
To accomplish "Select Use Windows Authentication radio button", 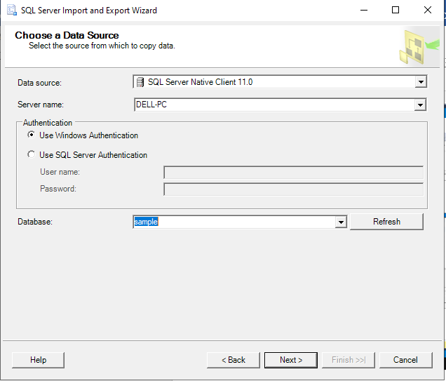I will pos(32,135).
